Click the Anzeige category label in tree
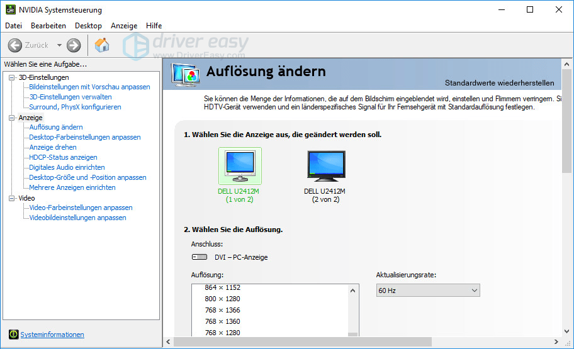The width and height of the screenshot is (574, 349). [30, 118]
